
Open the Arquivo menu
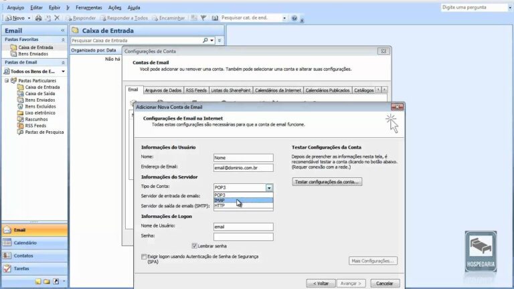pyautogui.click(x=15, y=7)
